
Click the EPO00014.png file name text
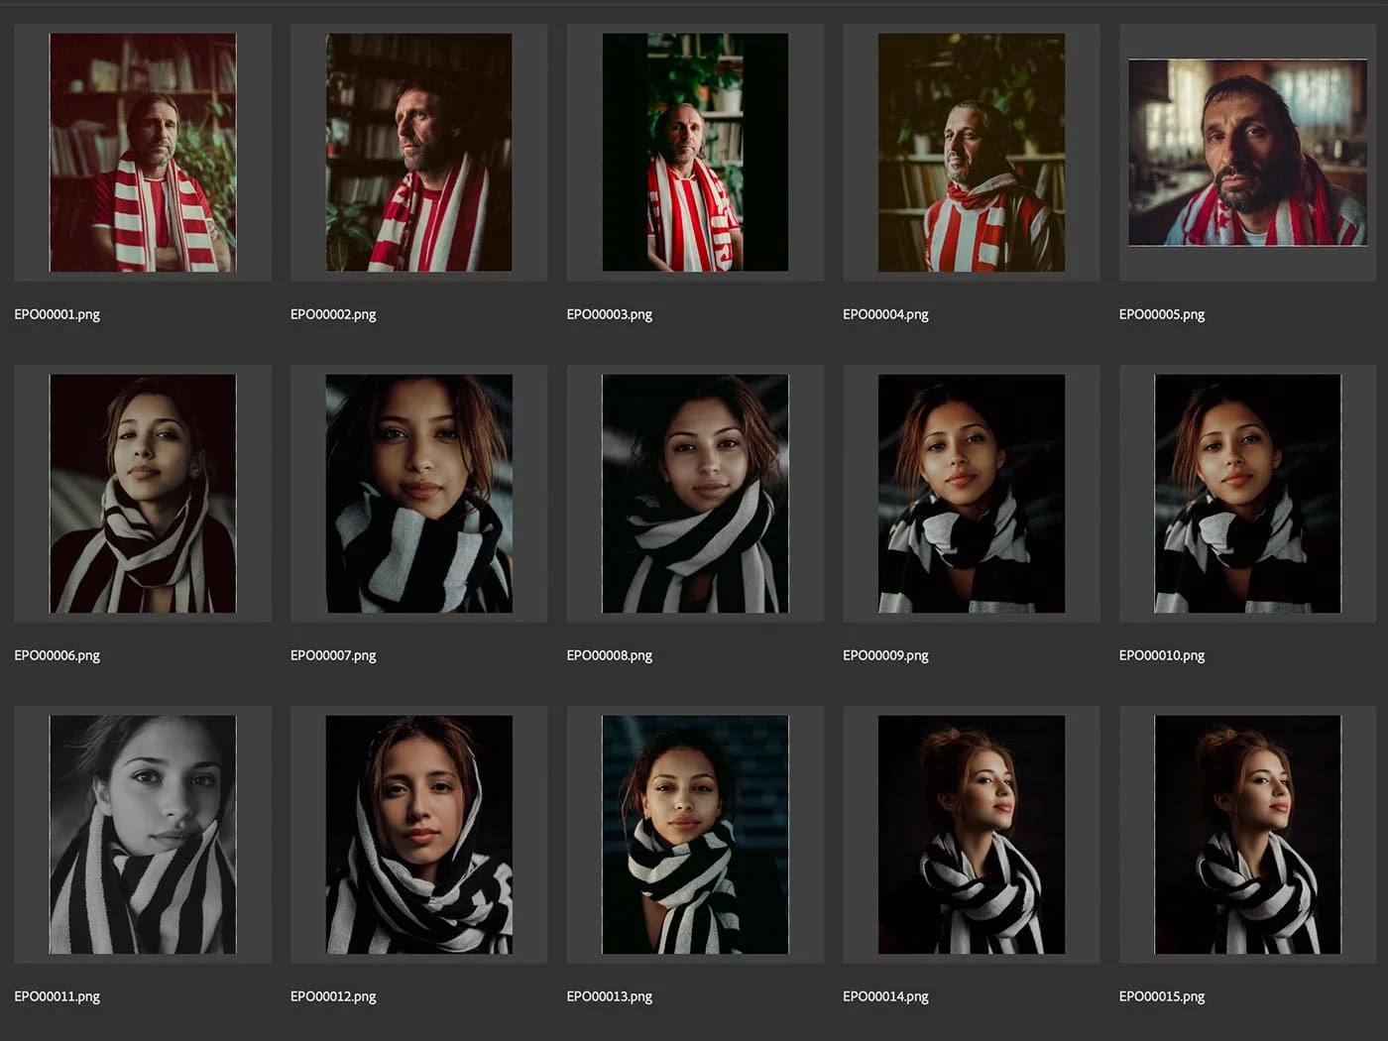coord(885,996)
